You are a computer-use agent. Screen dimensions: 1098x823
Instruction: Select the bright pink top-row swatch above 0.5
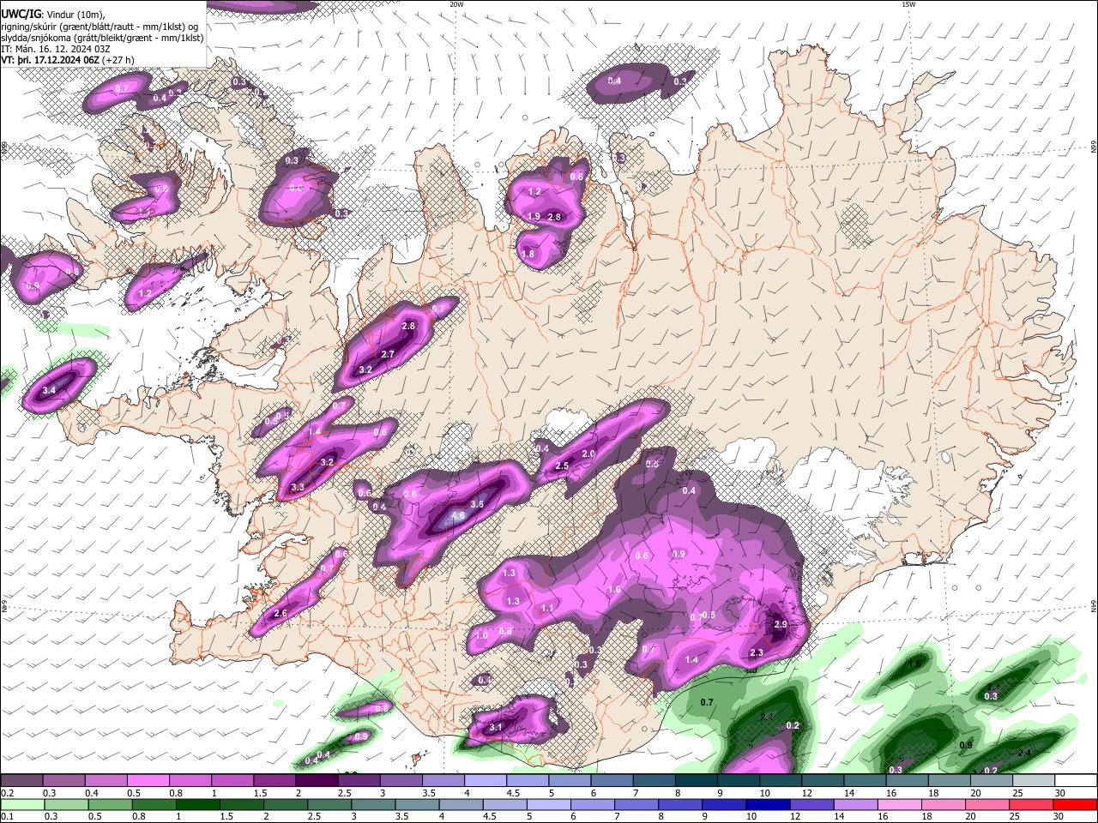pos(148,780)
